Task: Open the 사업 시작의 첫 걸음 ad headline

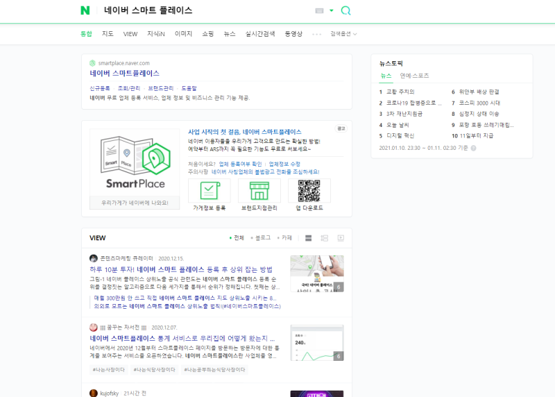Action: [x=245, y=132]
